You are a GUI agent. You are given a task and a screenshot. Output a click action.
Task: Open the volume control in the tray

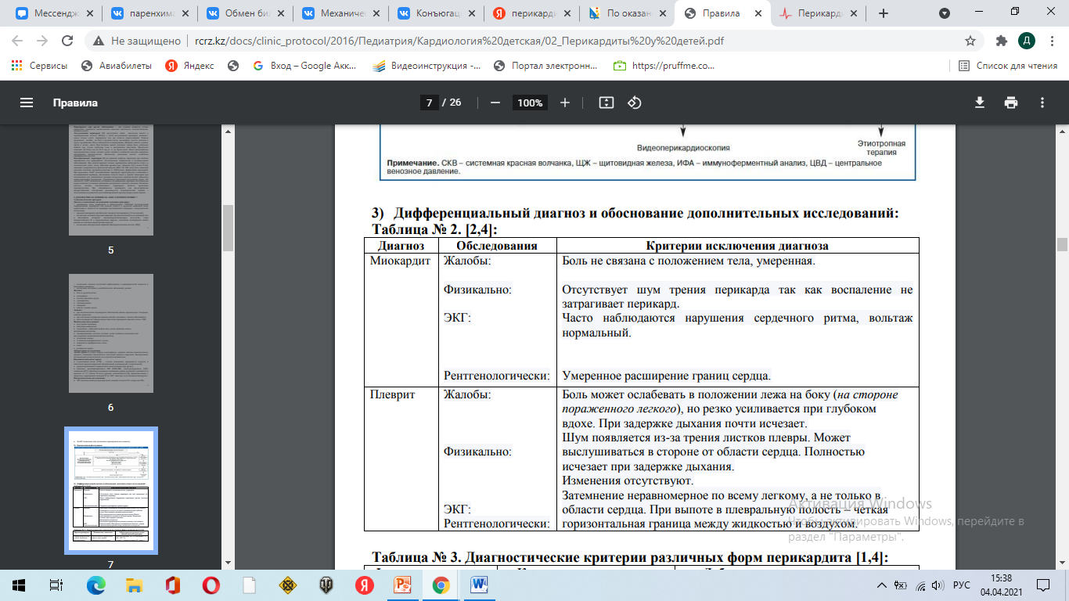(x=938, y=585)
